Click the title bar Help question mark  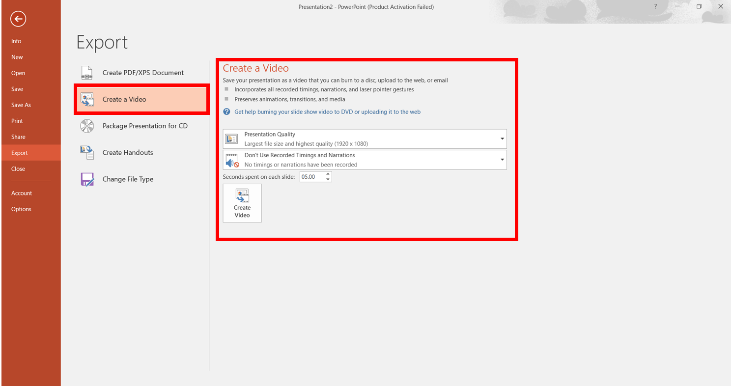[655, 6]
